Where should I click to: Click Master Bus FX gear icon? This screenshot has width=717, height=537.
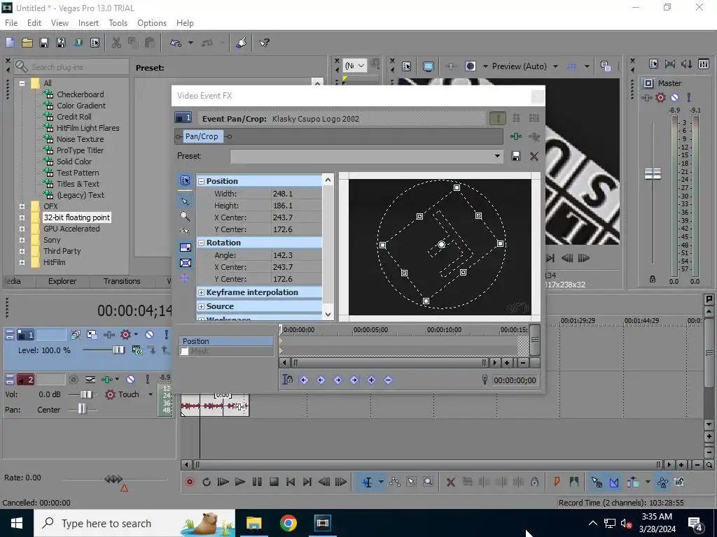[660, 97]
